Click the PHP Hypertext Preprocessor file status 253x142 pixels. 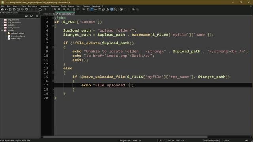(15, 140)
